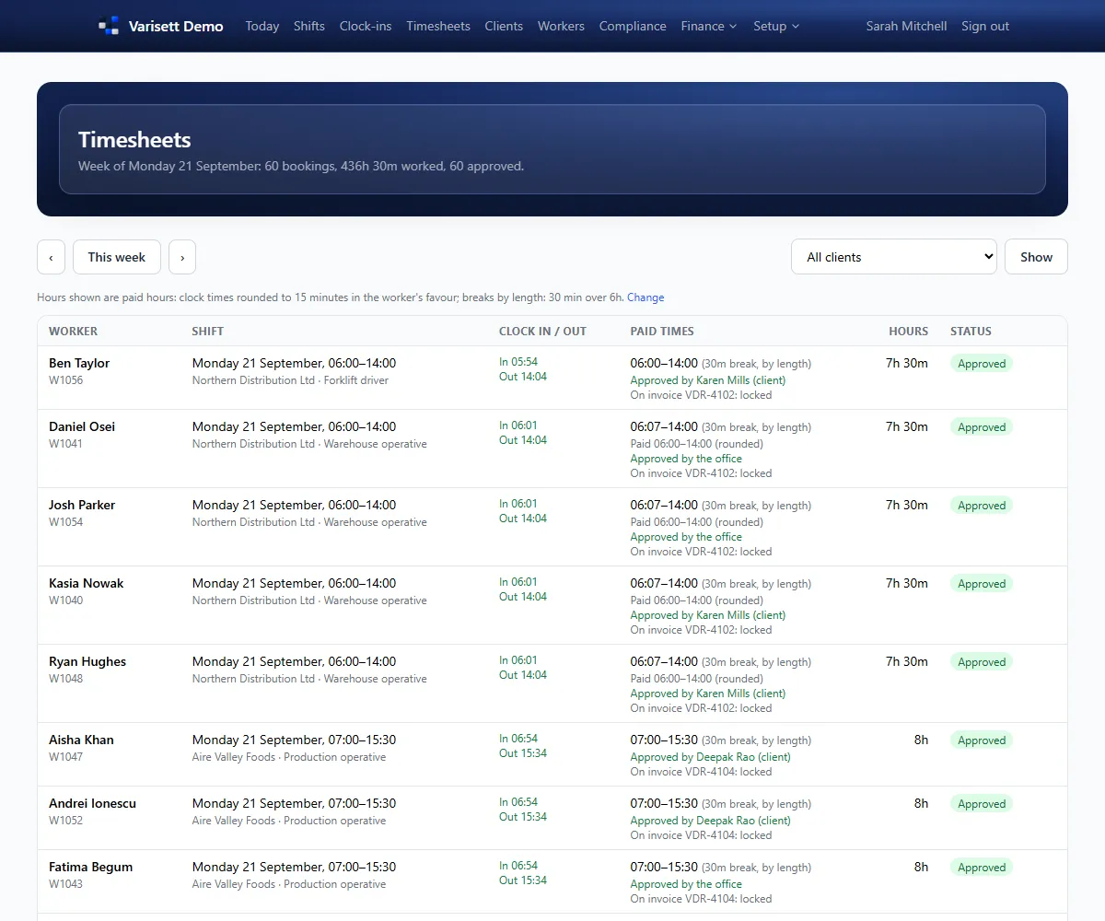Screen dimensions: 1105x921
Task: Expand the Setup menu
Action: [x=776, y=26]
